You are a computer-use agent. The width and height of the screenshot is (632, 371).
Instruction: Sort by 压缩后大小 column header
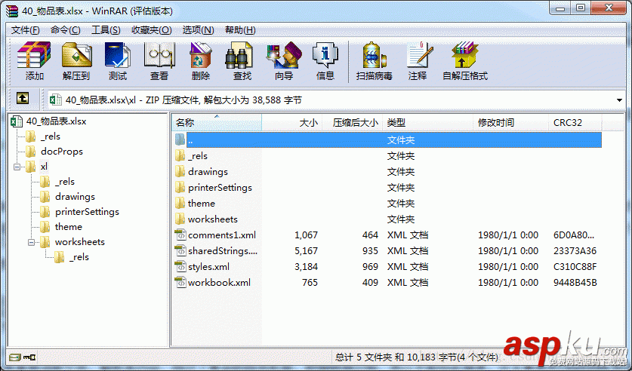(353, 122)
